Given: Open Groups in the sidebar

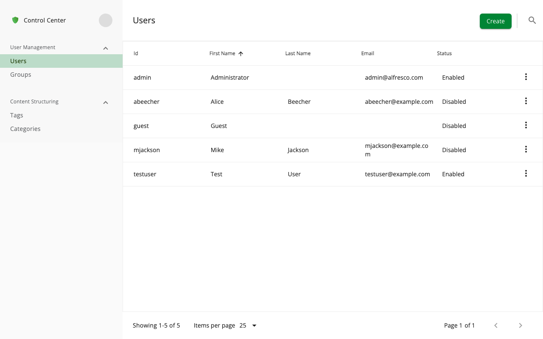Looking at the screenshot, I should (21, 75).
